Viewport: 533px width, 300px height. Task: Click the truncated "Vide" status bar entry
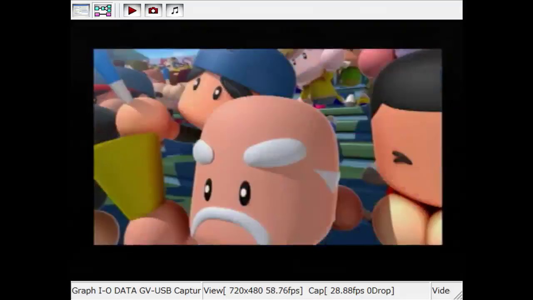441,290
